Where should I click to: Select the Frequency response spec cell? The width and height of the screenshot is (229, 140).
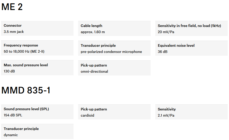[37, 48]
